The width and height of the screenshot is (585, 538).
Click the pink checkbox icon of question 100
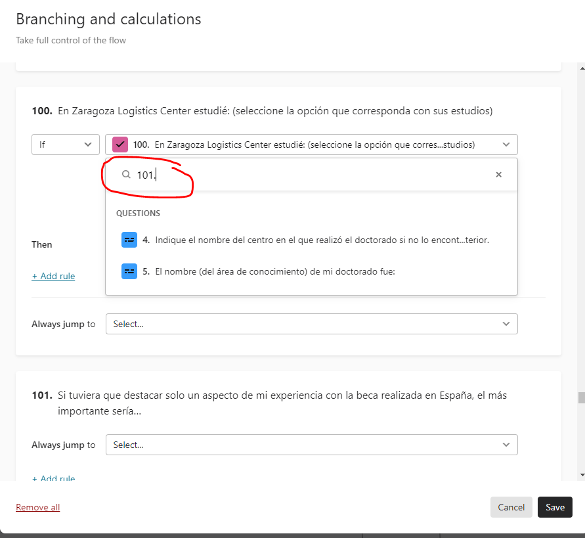pyautogui.click(x=120, y=145)
